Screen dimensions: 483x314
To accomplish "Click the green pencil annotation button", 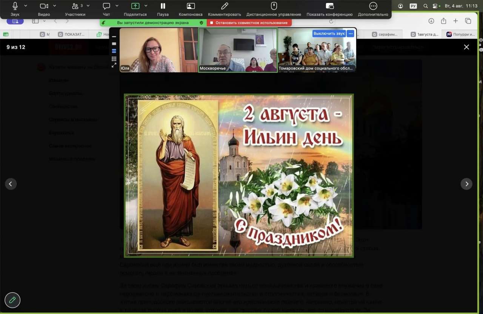I will point(12,300).
